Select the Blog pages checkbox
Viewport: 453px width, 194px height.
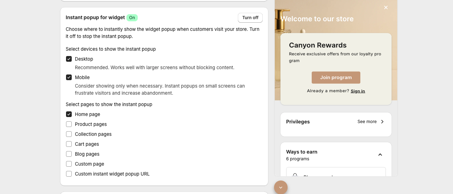click(x=69, y=154)
